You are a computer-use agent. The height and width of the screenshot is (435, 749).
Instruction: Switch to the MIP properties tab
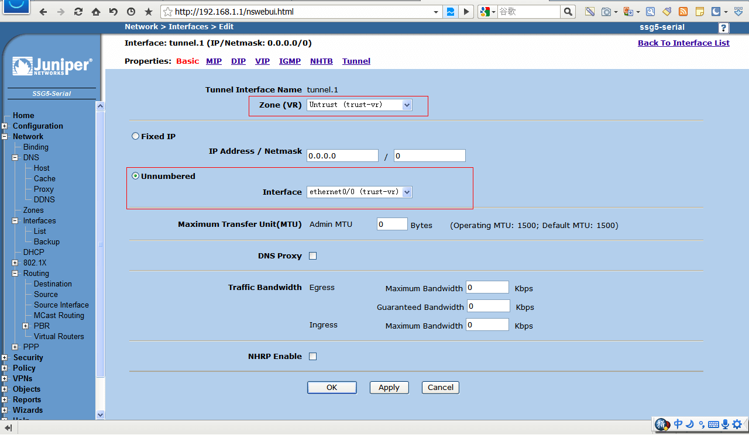click(x=214, y=61)
